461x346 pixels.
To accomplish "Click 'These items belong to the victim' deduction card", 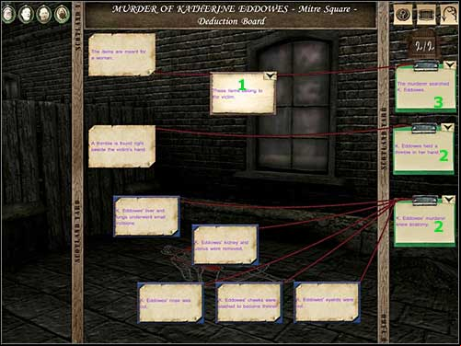I will click(x=243, y=93).
